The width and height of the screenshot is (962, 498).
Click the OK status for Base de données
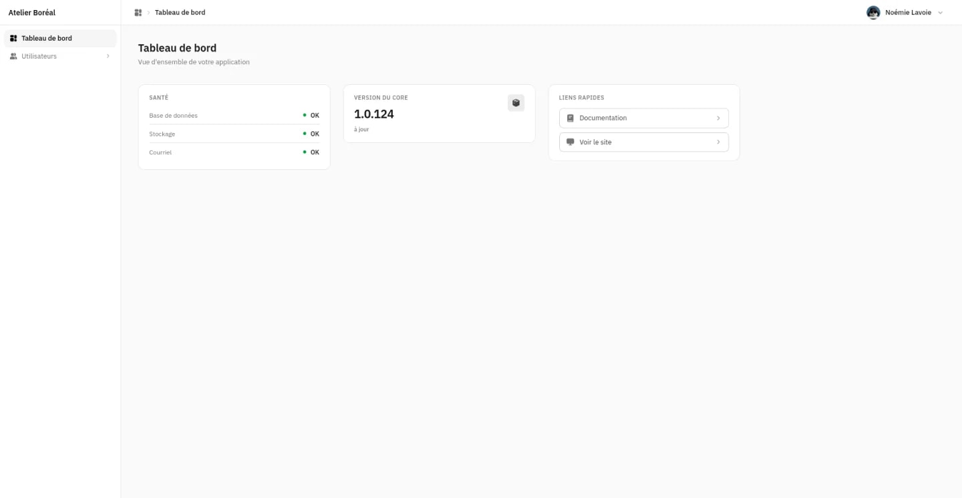tap(315, 116)
